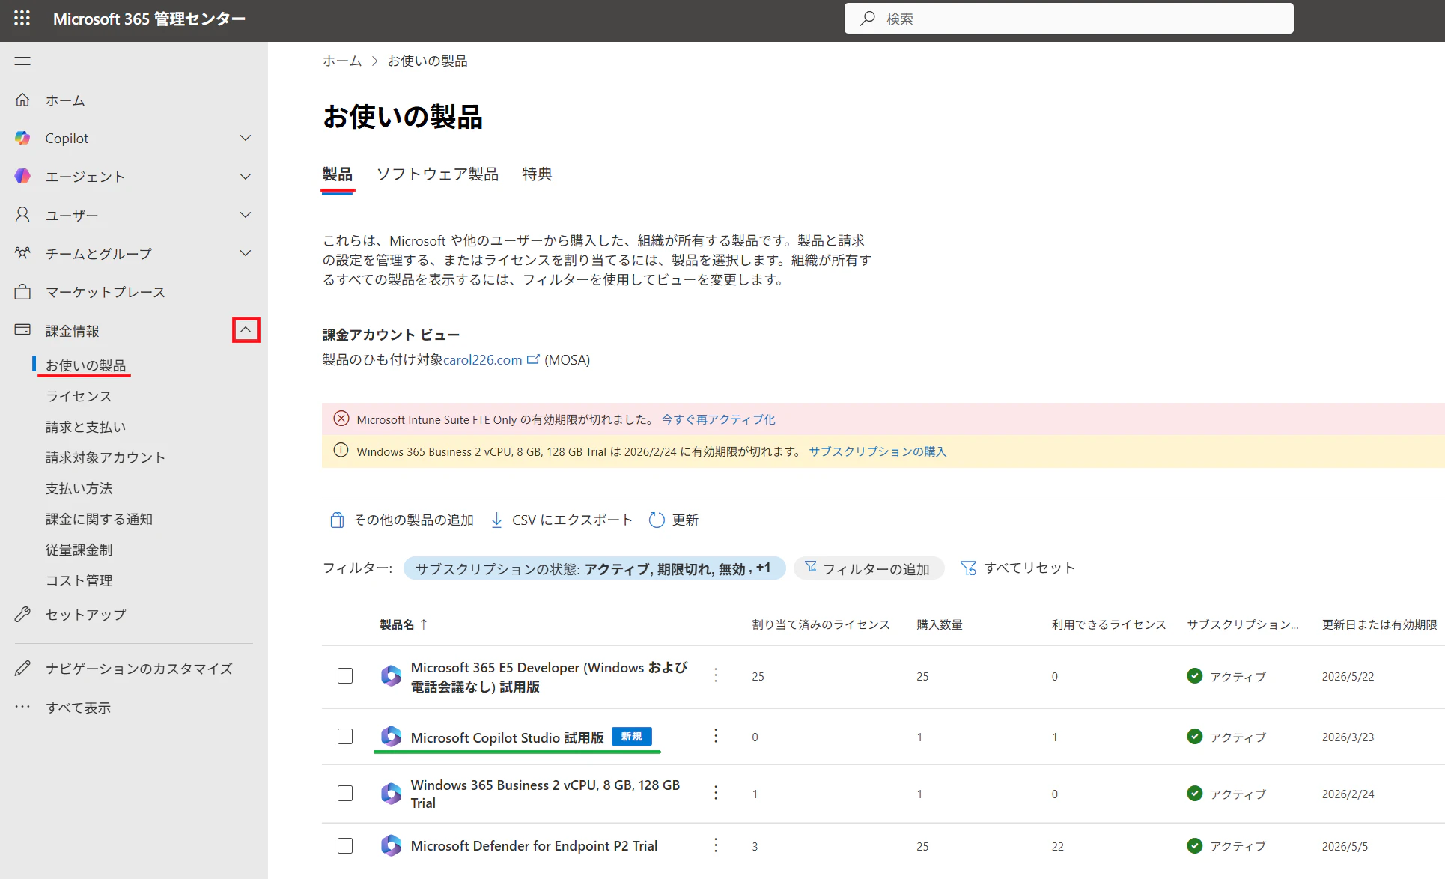Image resolution: width=1445 pixels, height=879 pixels.
Task: Click the 今すぐ再アクティブ化 link
Action: point(719,419)
